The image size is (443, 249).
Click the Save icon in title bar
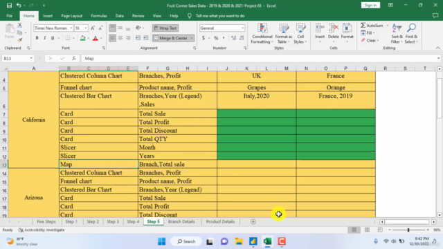click(x=9, y=6)
